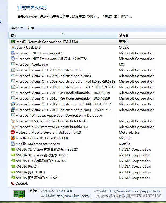The width and height of the screenshot is (166, 203).
Task: Select NVIDIA PhysX entry name
Action: tap(26, 166)
